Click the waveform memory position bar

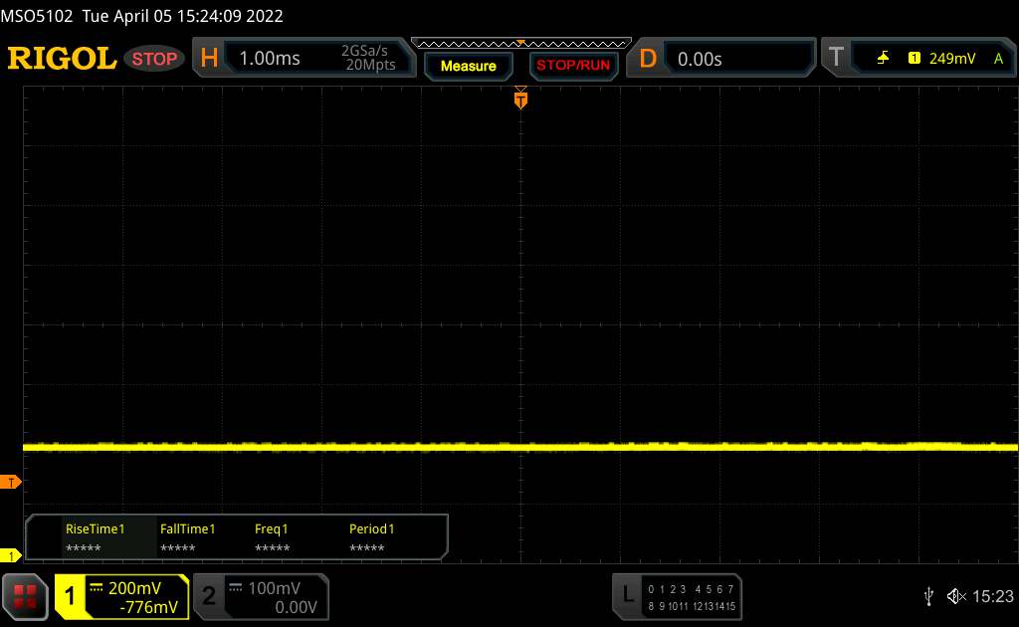[521, 44]
